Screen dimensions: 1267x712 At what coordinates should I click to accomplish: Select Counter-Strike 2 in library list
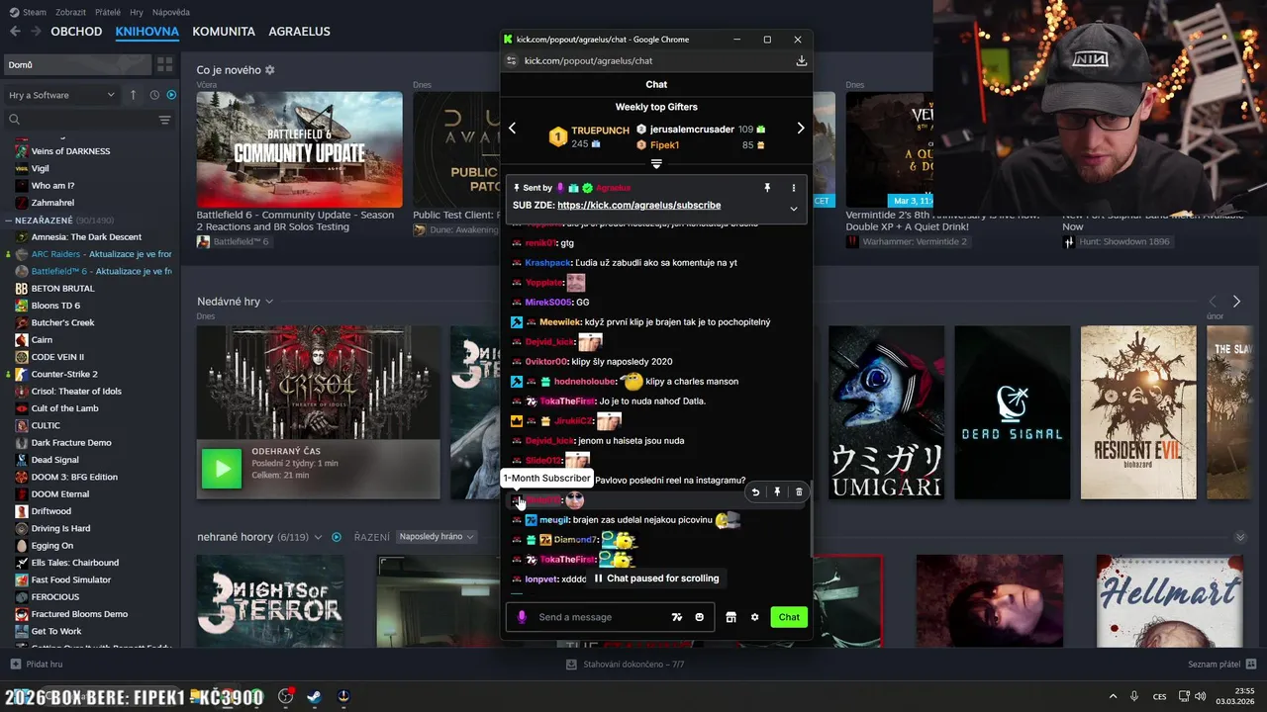pos(64,374)
